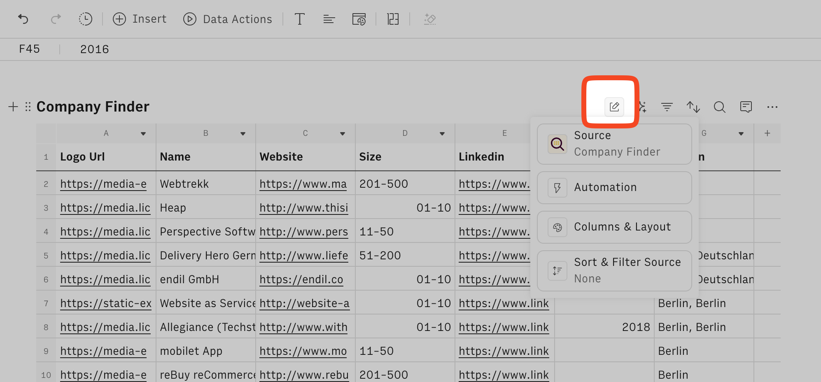This screenshot has height=382, width=821.
Task: Select row 3 header number
Action: pos(46,208)
